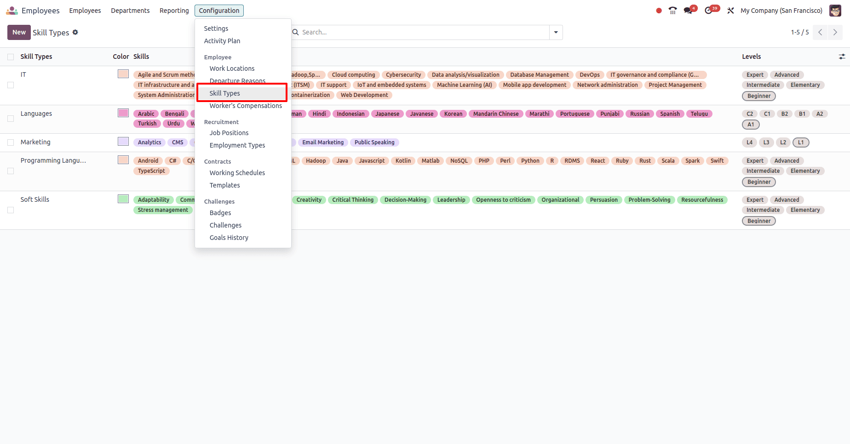Click the red recording status dot
The width and height of the screenshot is (850, 444).
click(x=659, y=11)
